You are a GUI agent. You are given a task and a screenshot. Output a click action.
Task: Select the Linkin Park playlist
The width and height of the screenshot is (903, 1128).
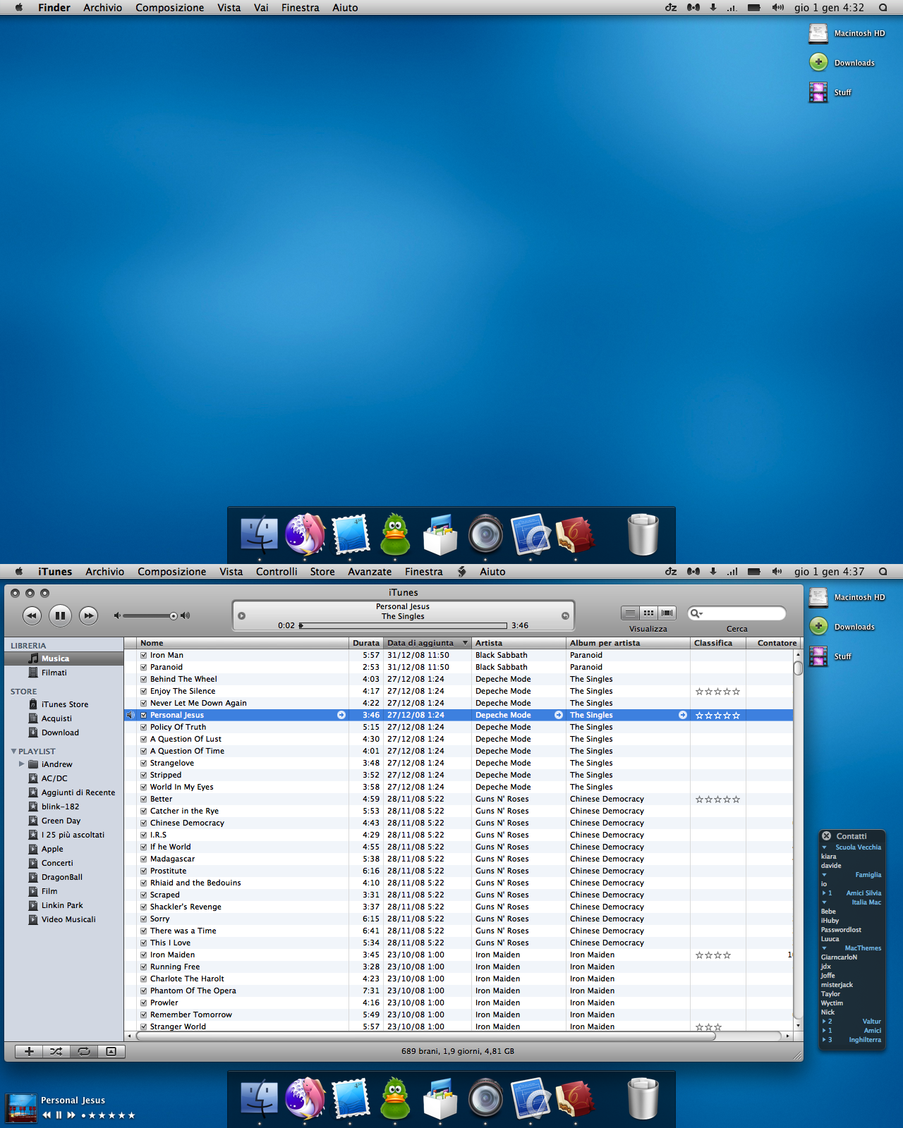[63, 905]
